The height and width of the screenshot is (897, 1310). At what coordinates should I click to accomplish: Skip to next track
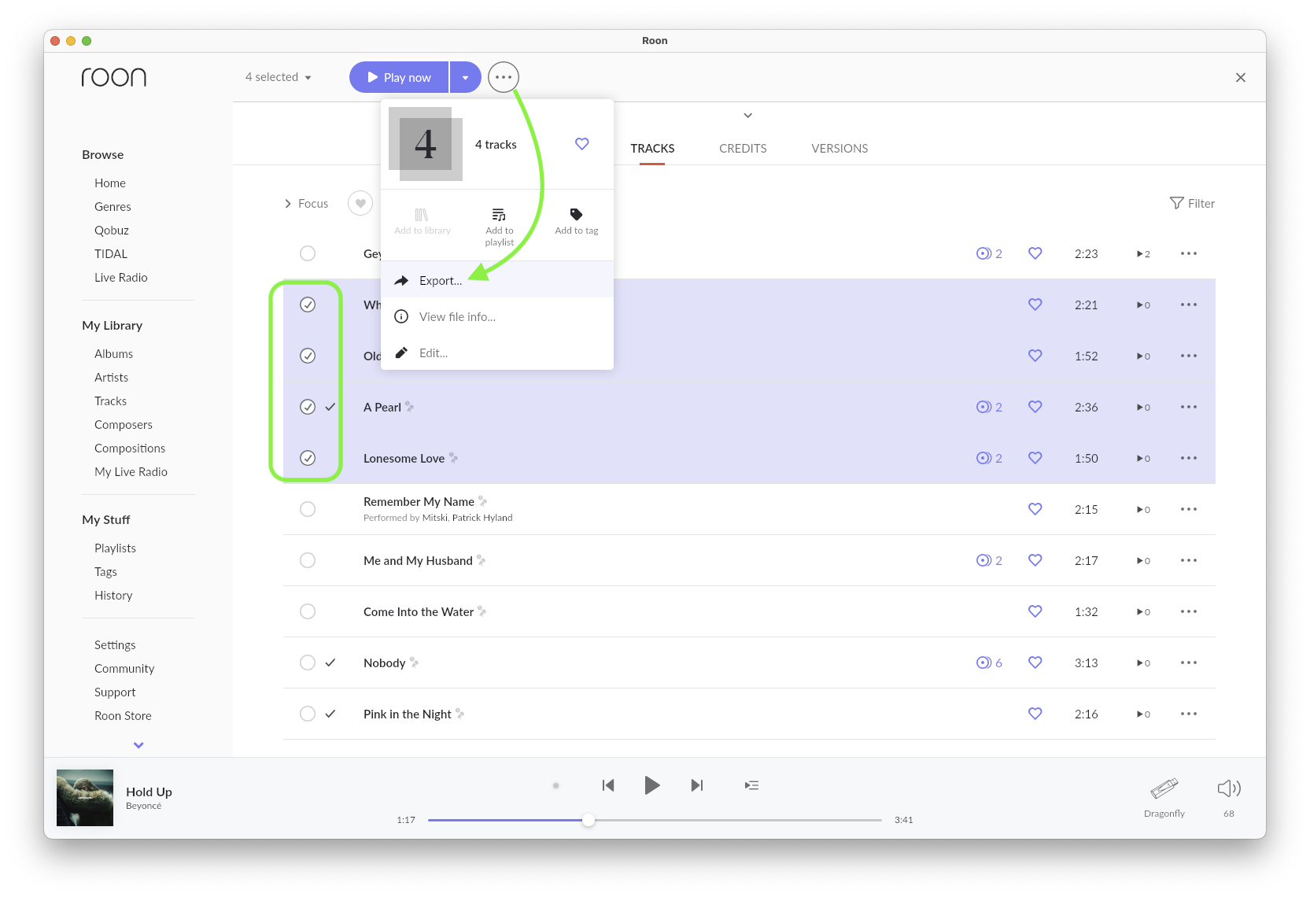pos(696,785)
